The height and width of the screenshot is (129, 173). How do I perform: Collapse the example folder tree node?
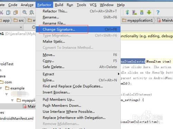coord(1,88)
